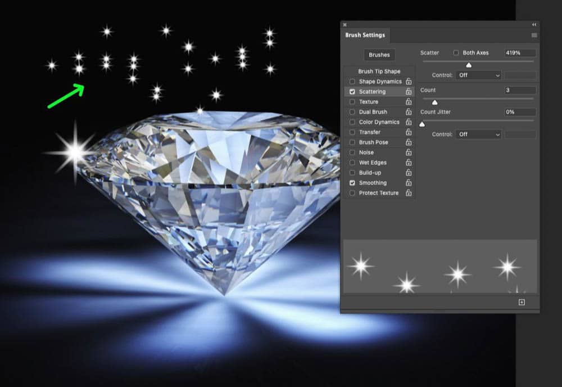Toggle lock icon for Build-up
This screenshot has width=562, height=387.
(408, 173)
